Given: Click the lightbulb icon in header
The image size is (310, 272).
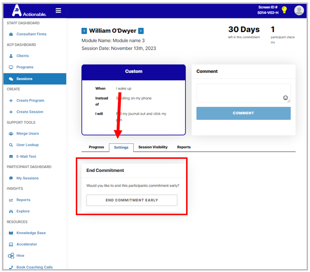Looking at the screenshot, I should (285, 10).
